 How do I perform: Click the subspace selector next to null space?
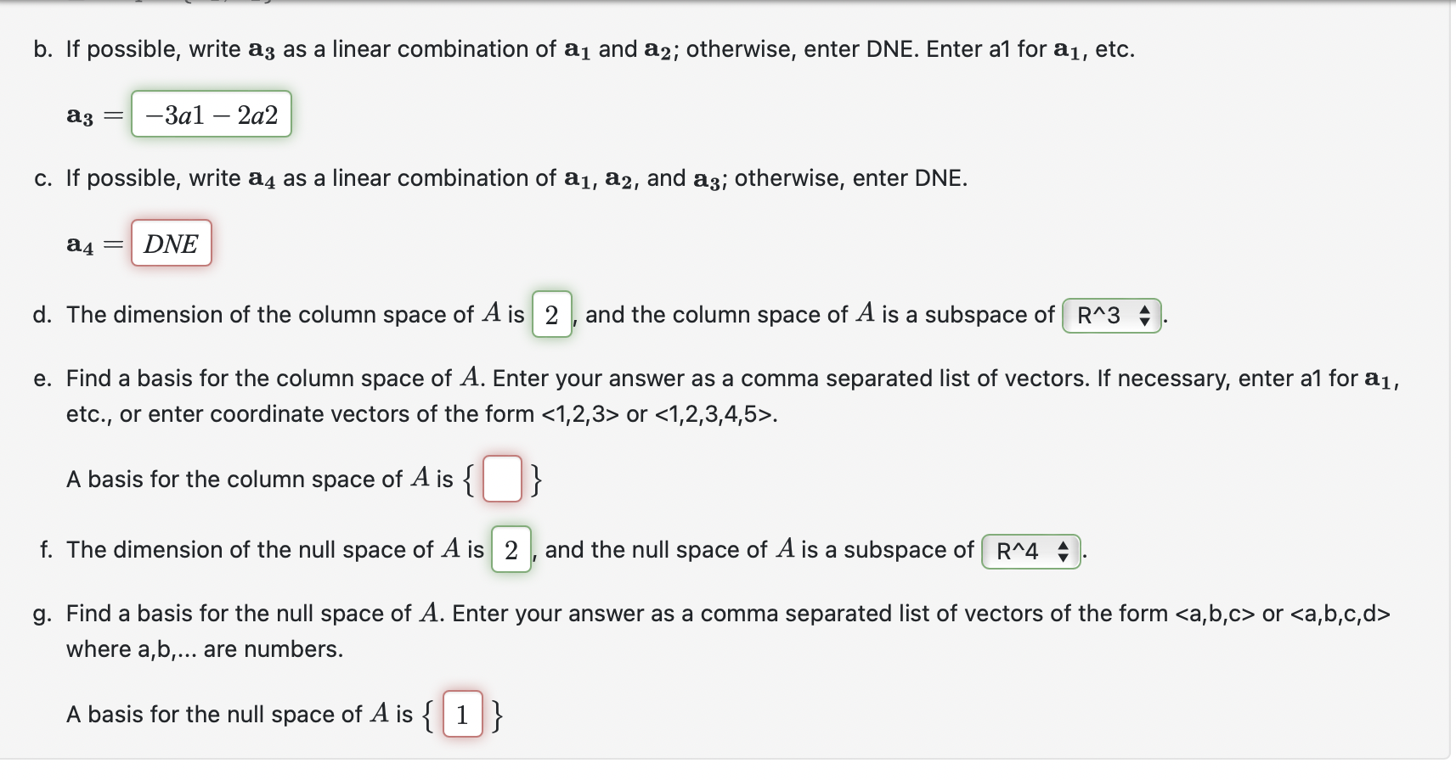(x=1029, y=551)
